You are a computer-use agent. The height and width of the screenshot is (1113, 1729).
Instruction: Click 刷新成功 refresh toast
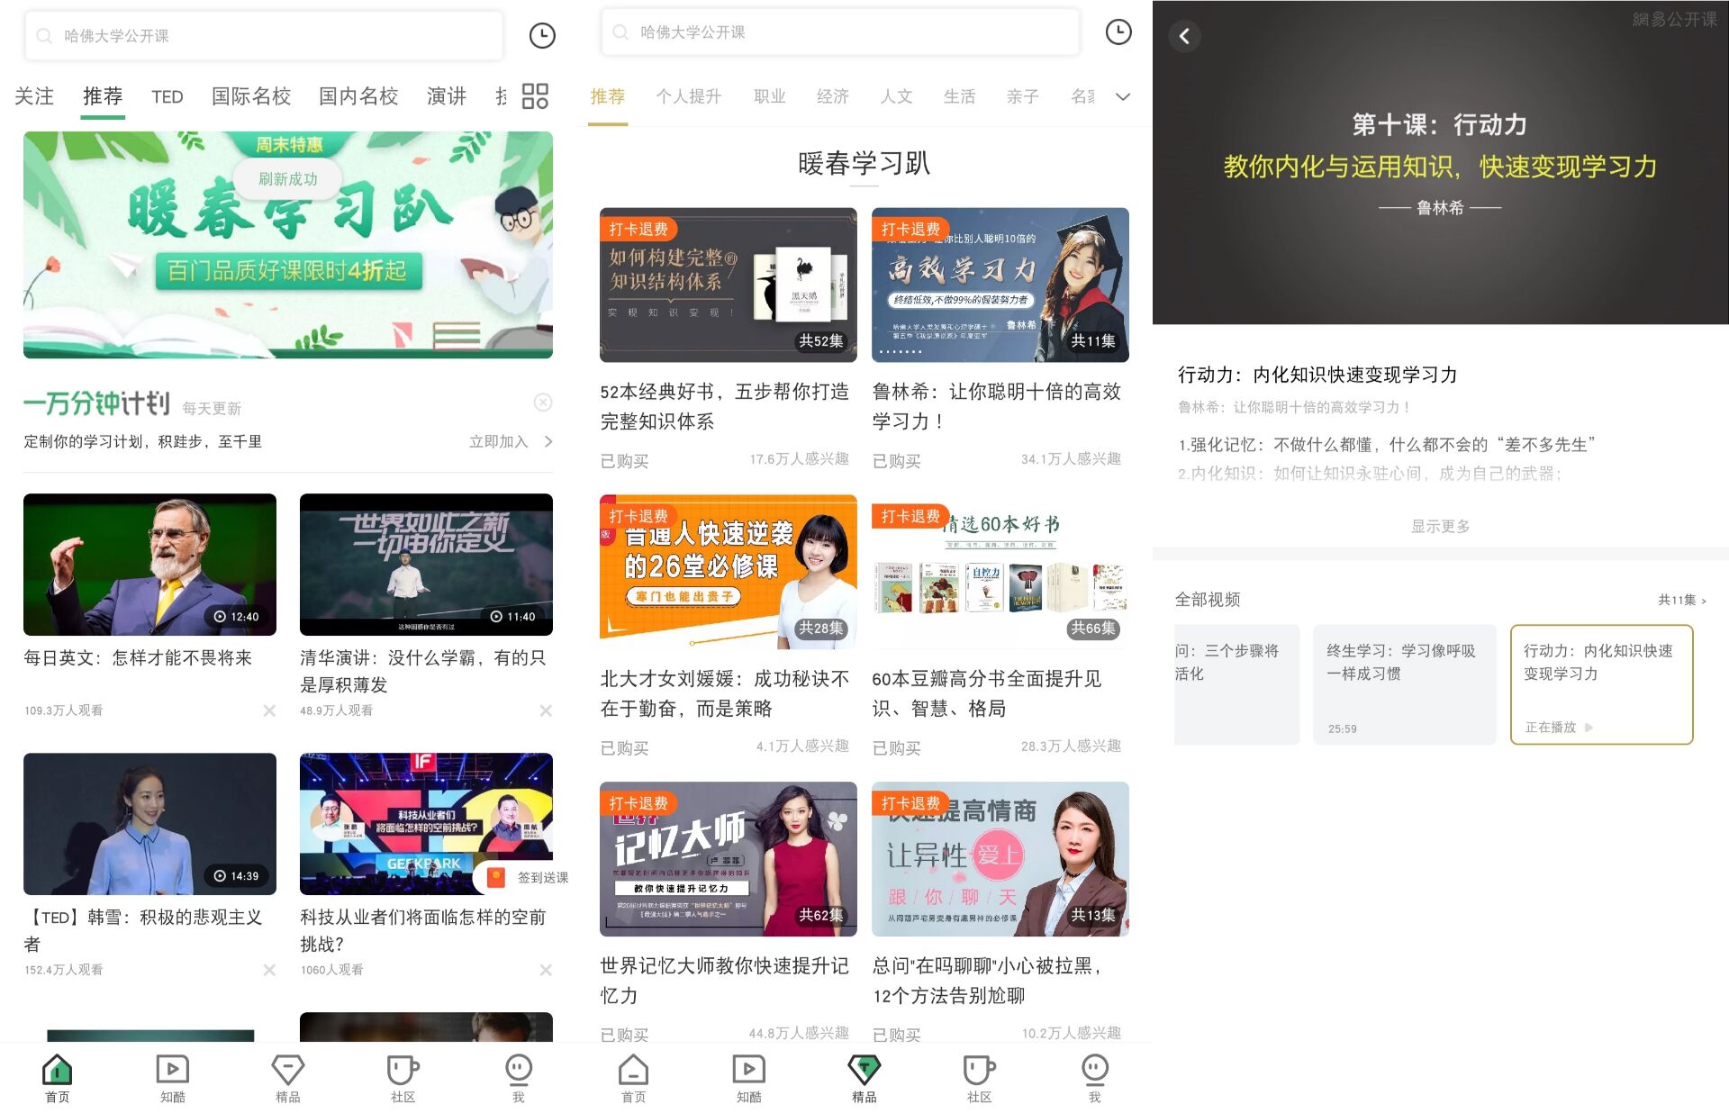pyautogui.click(x=288, y=179)
